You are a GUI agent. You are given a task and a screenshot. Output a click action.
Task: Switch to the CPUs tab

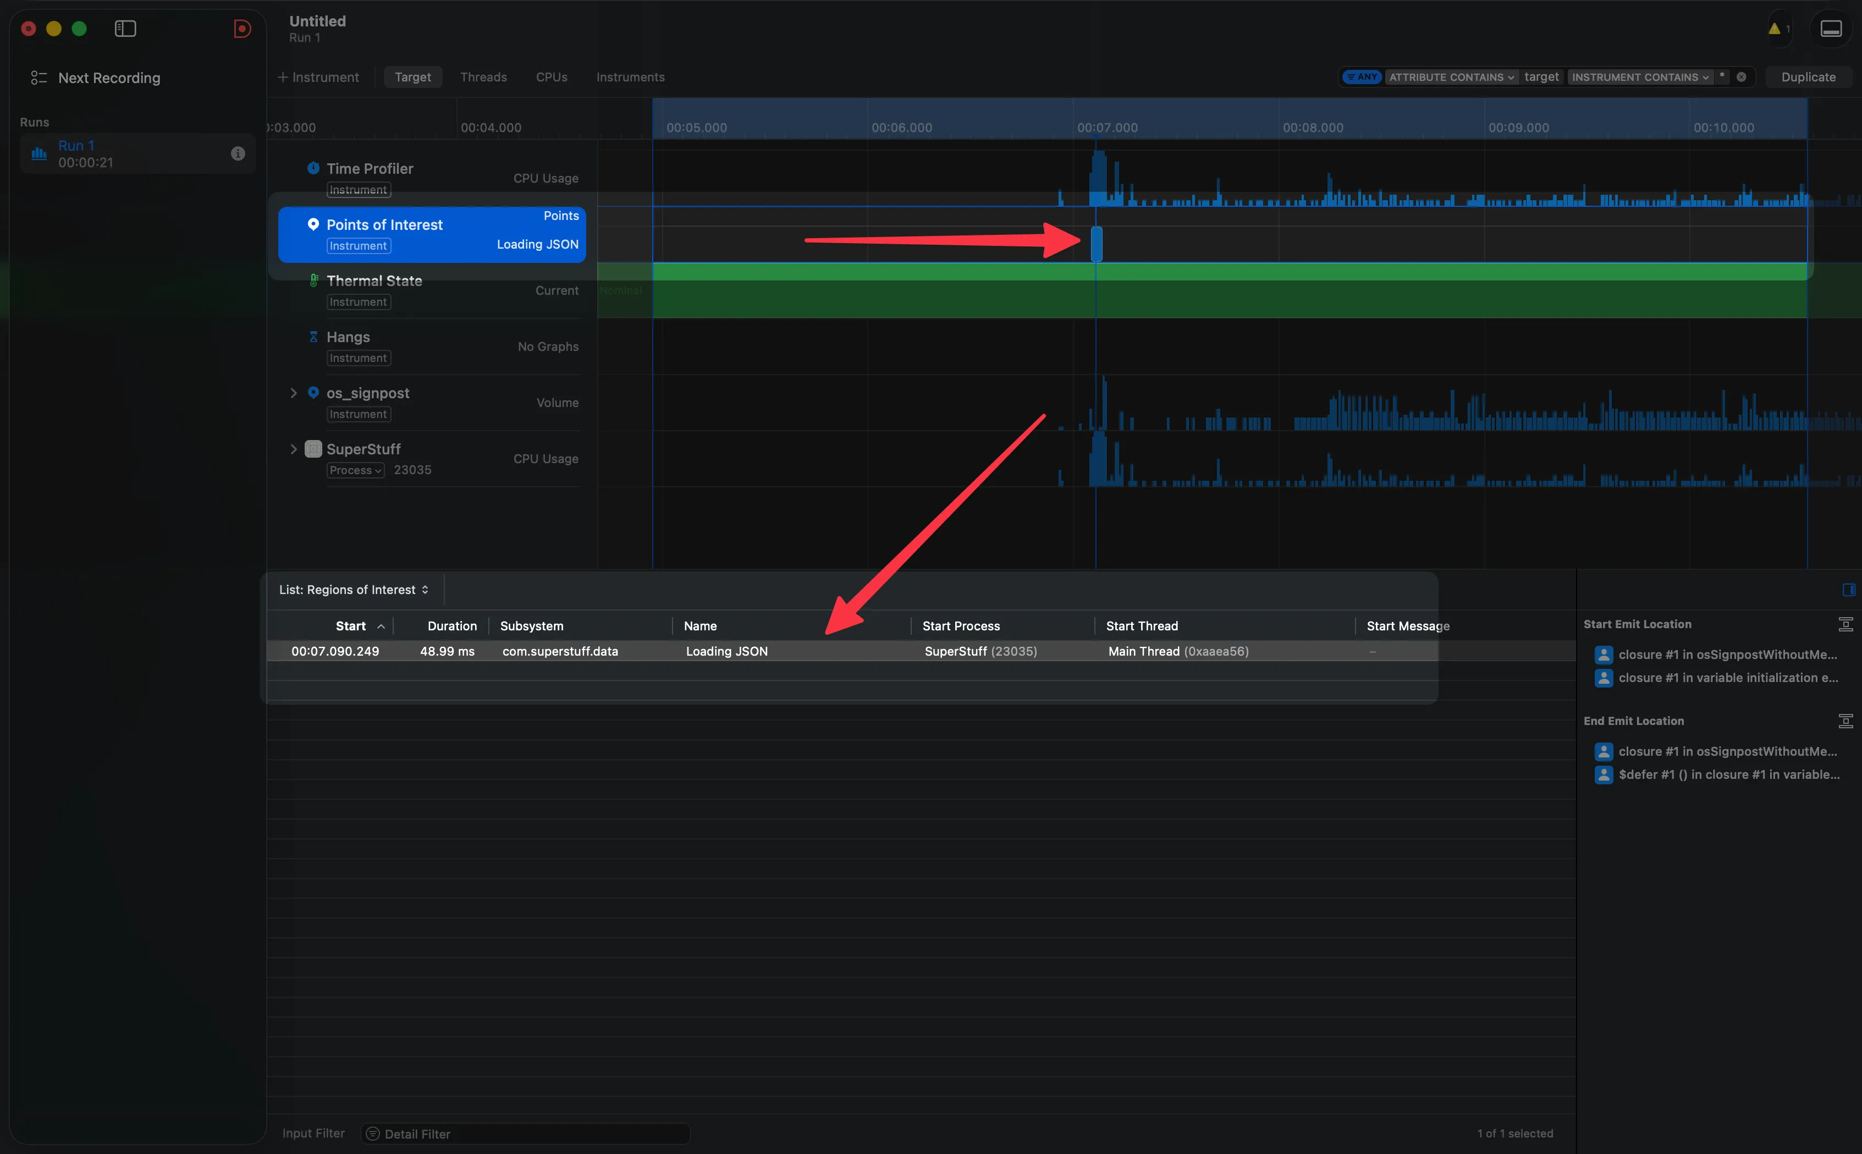click(x=551, y=76)
